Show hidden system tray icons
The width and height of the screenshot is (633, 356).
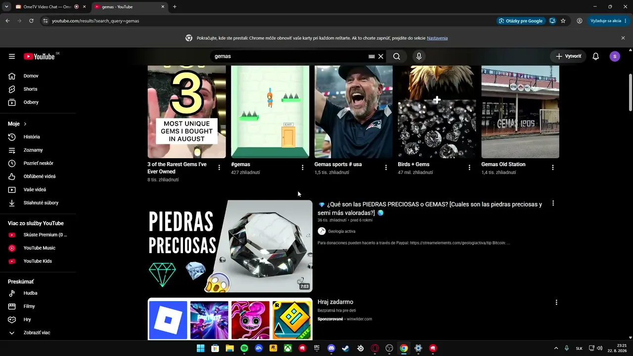pyautogui.click(x=556, y=348)
